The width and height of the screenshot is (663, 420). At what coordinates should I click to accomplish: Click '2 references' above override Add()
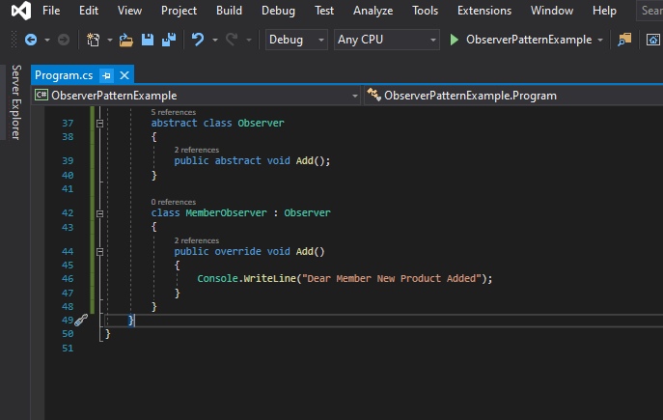(x=197, y=240)
